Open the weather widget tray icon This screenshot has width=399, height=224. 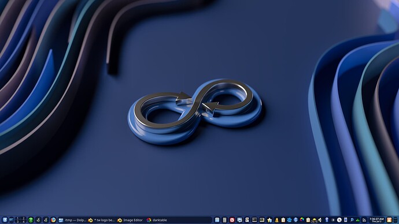point(314,220)
